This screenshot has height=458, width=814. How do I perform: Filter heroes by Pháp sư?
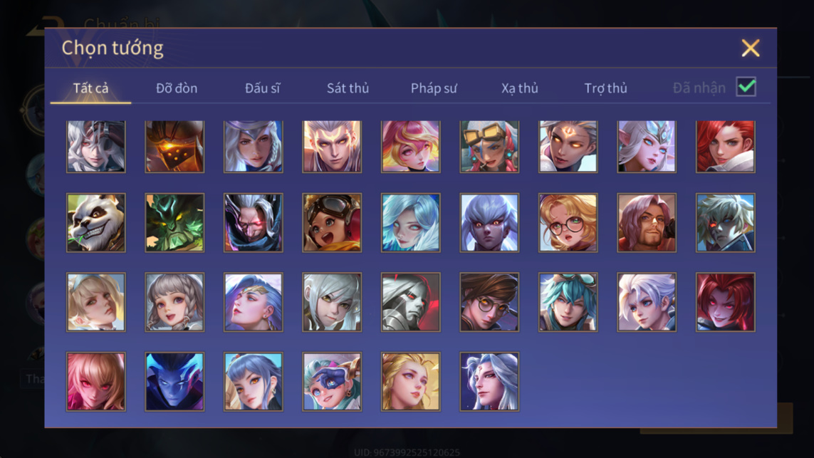434,88
